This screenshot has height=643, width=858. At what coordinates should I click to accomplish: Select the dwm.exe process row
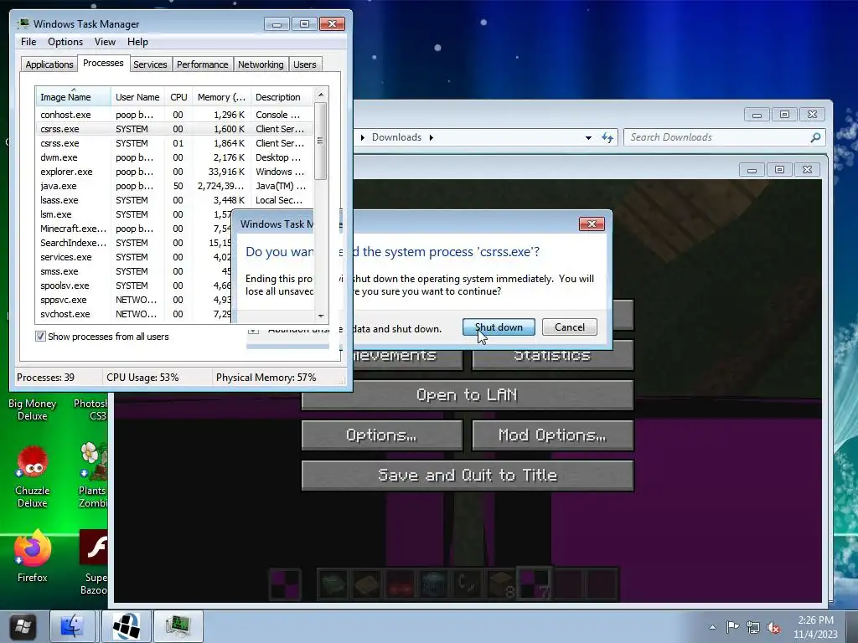click(174, 157)
